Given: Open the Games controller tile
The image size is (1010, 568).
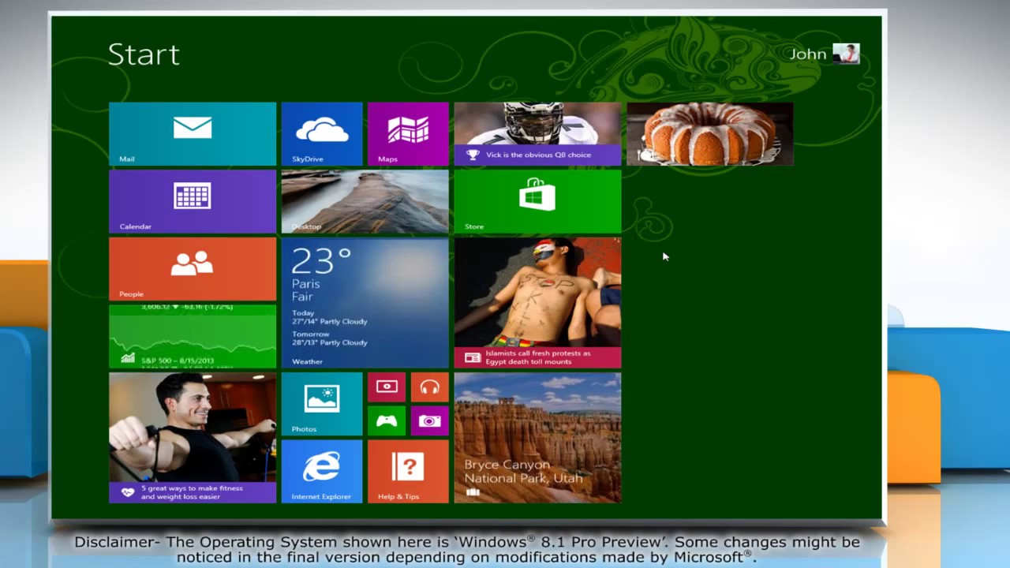Looking at the screenshot, I should tap(387, 421).
